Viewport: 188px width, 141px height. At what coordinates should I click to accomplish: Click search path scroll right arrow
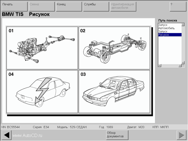pyautogui.click(x=180, y=66)
